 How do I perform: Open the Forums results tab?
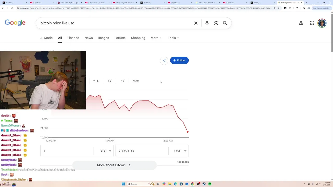click(x=120, y=38)
